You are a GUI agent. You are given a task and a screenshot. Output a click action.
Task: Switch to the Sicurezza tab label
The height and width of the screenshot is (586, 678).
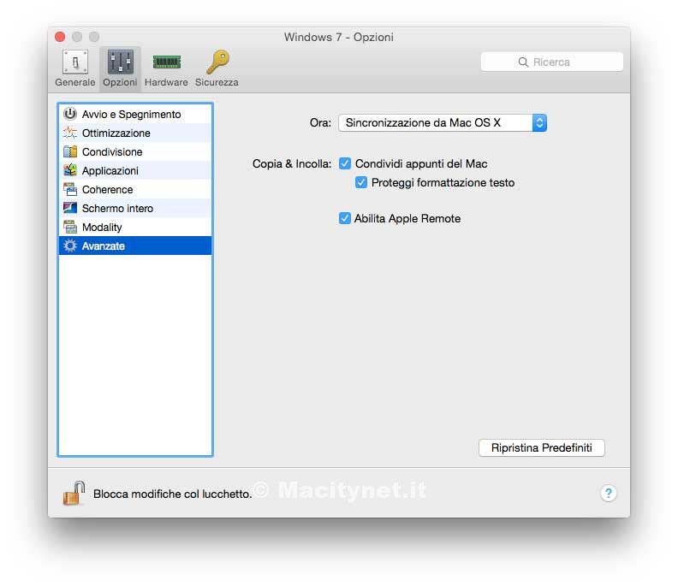point(217,82)
